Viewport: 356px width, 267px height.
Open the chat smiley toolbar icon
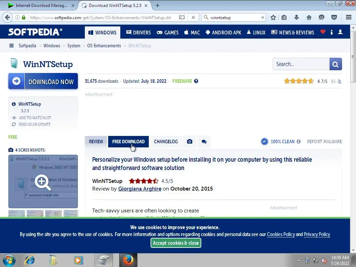322,17
